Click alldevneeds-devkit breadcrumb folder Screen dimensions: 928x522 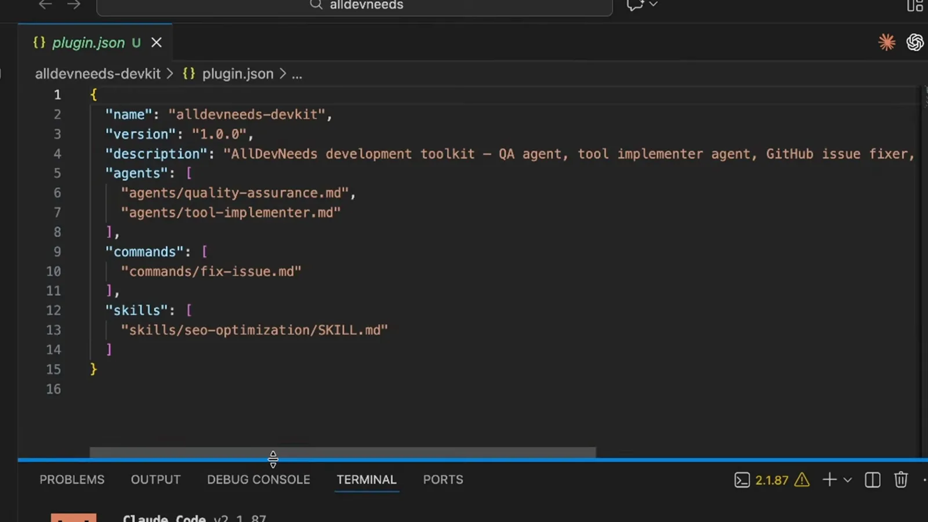[x=97, y=74]
